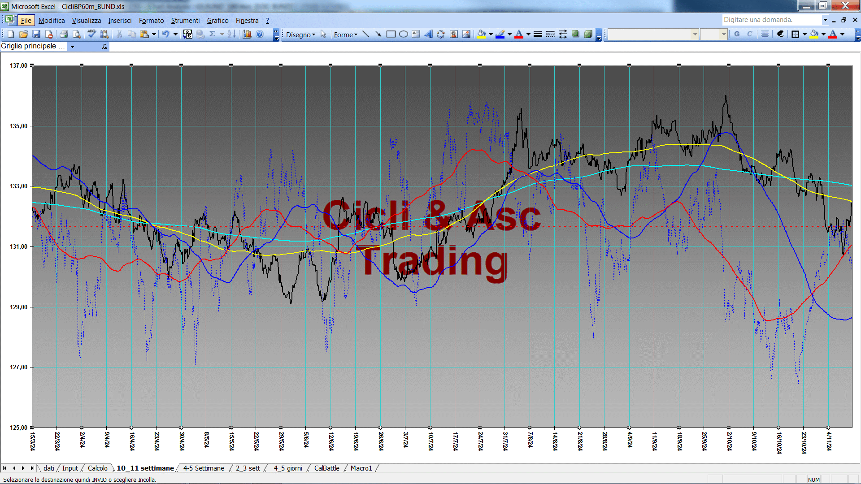Switch to the dati sheet tab
Image resolution: width=861 pixels, height=484 pixels.
pos(49,468)
